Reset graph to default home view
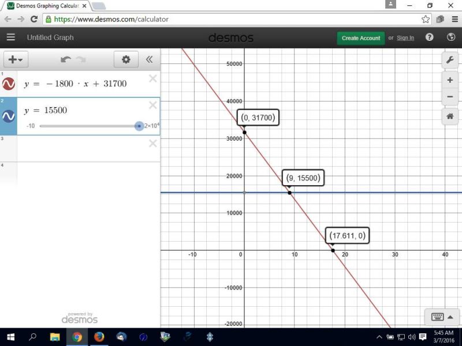 (x=450, y=116)
